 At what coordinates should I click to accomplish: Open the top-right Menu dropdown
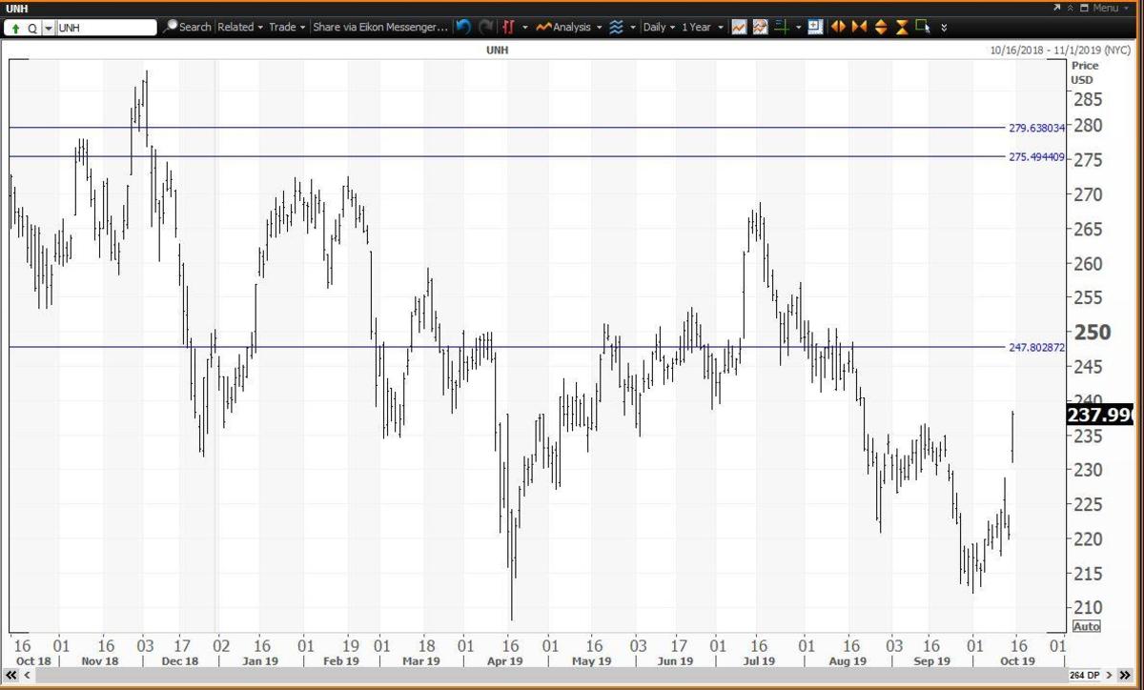coord(1112,8)
